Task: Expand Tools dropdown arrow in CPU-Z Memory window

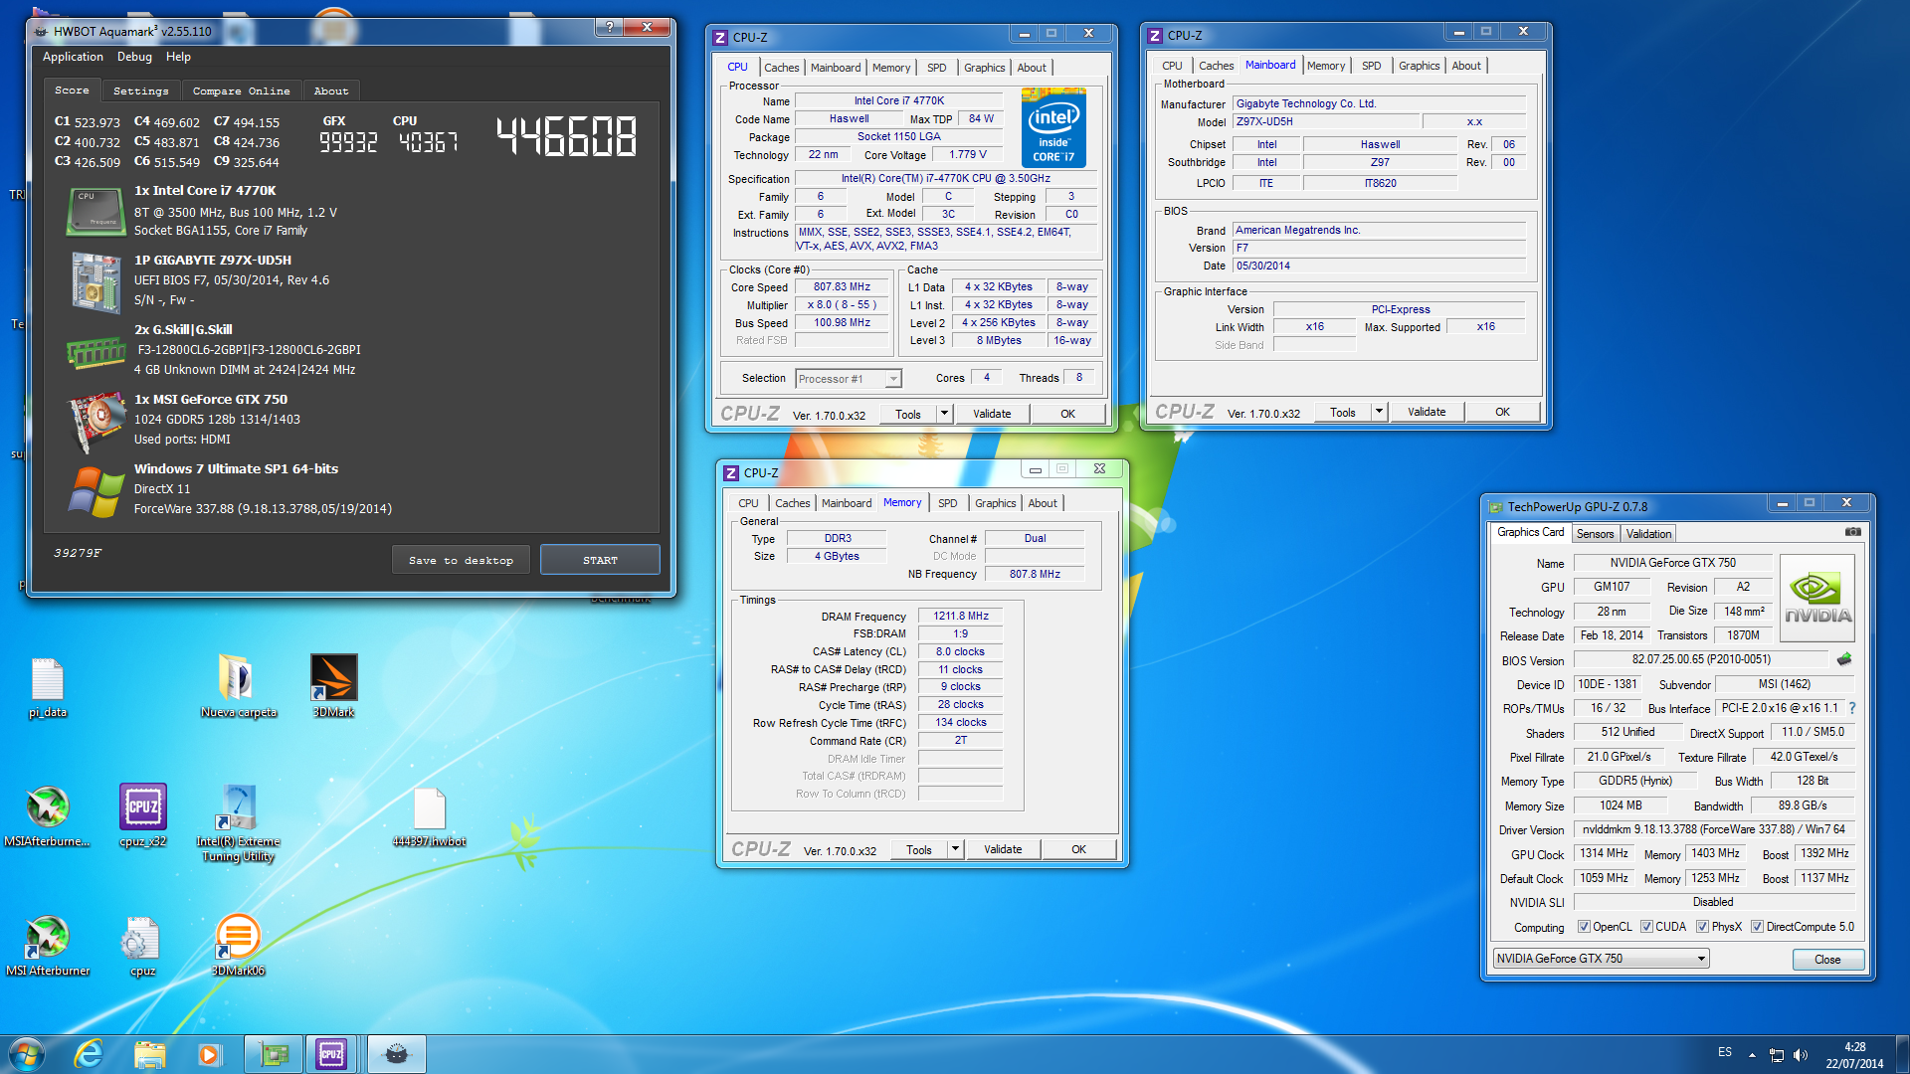Action: [x=955, y=849]
